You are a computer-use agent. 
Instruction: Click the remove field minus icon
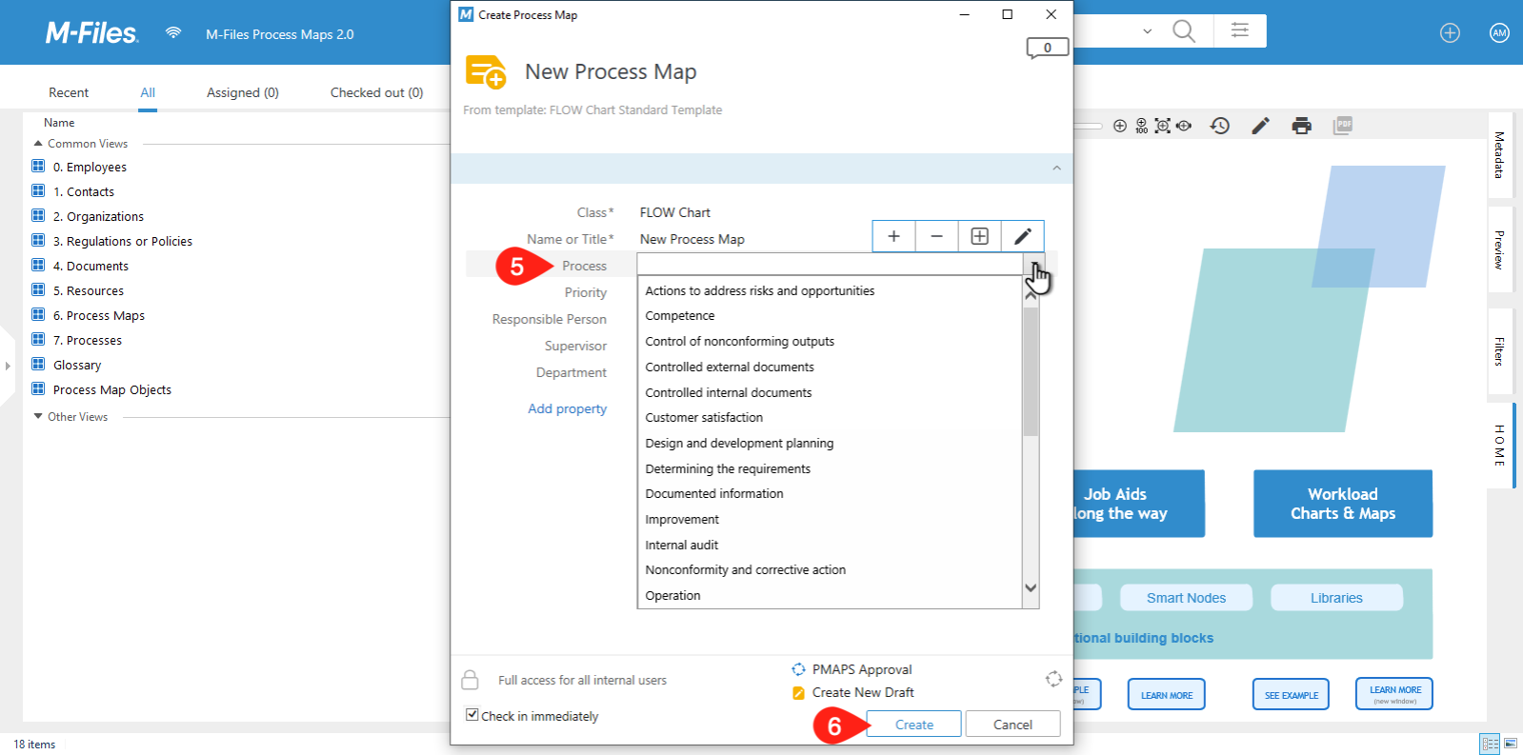[936, 236]
